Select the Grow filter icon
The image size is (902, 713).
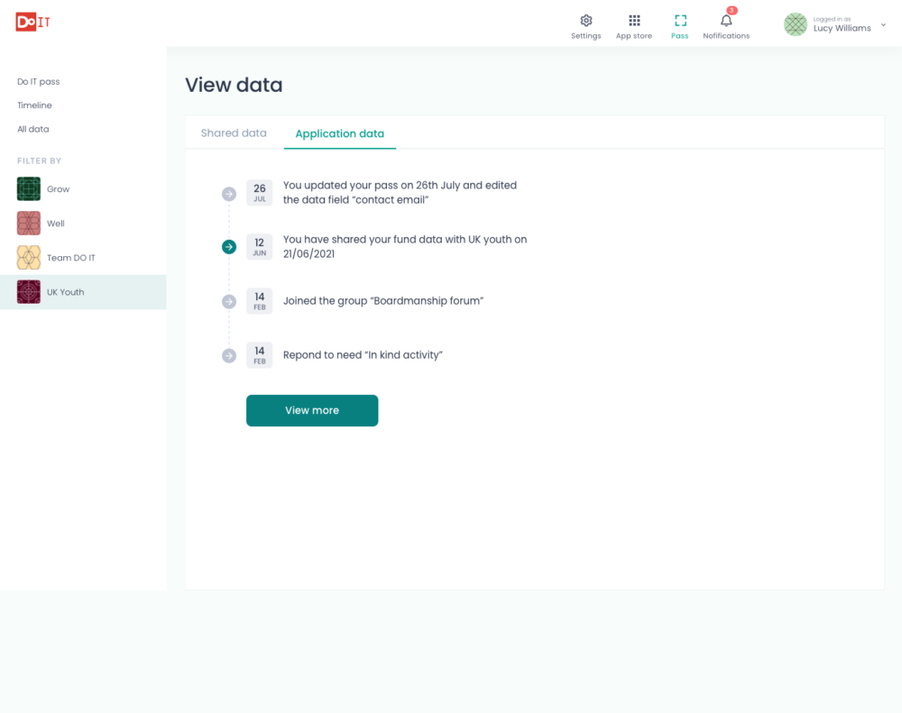[x=29, y=189]
